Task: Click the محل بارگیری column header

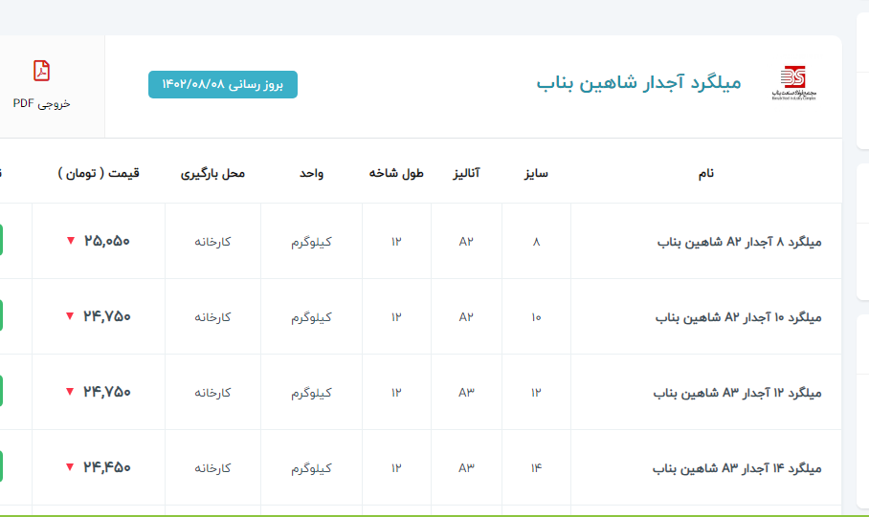Action: pos(212,173)
